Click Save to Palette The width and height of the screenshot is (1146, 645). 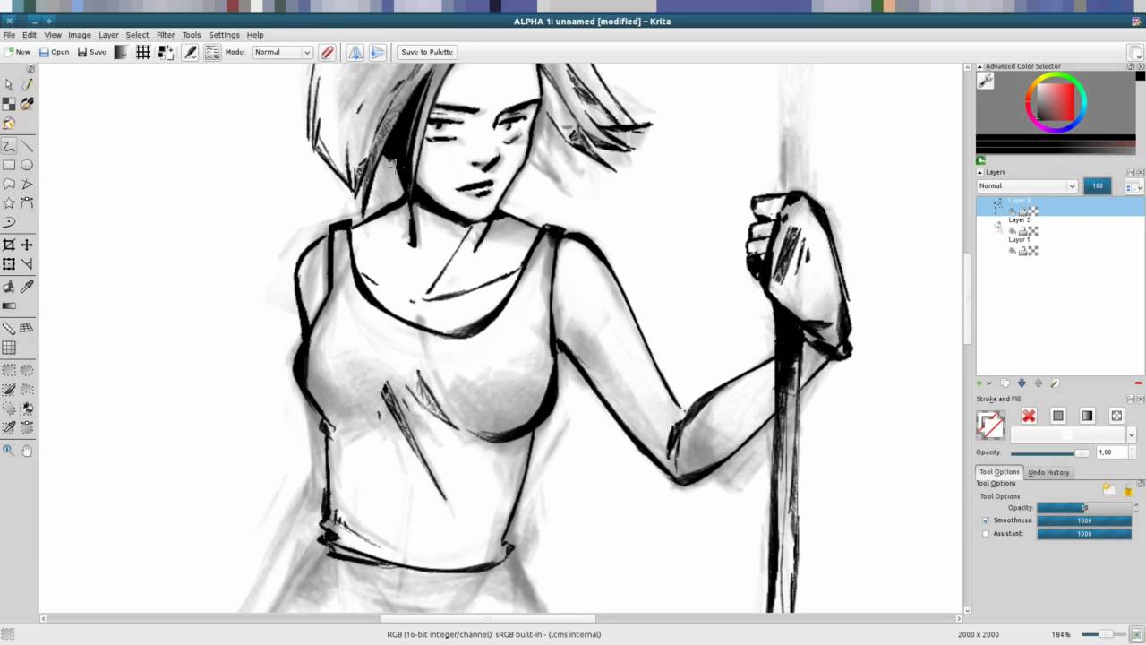[427, 52]
